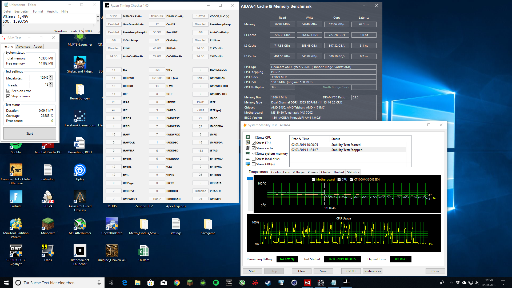Save the stability test results
This screenshot has width=512, height=288.
tap(323, 271)
